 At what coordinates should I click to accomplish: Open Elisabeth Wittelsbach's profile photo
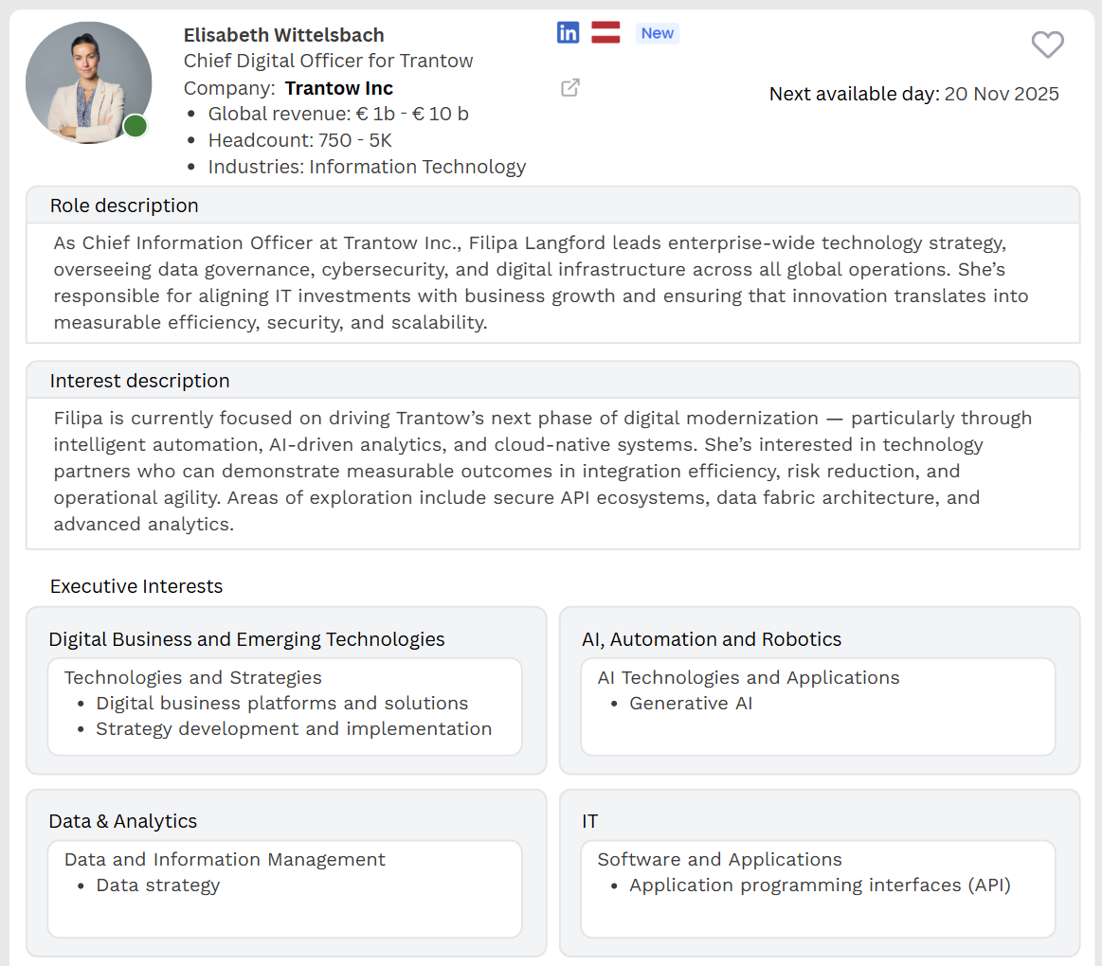point(88,83)
